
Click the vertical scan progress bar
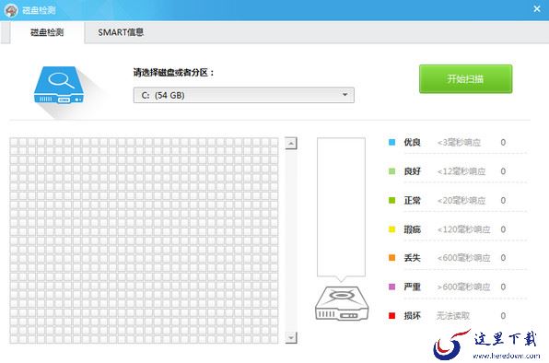(x=341, y=207)
